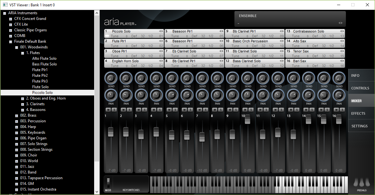Click the channel 1 volume fader

111,132
